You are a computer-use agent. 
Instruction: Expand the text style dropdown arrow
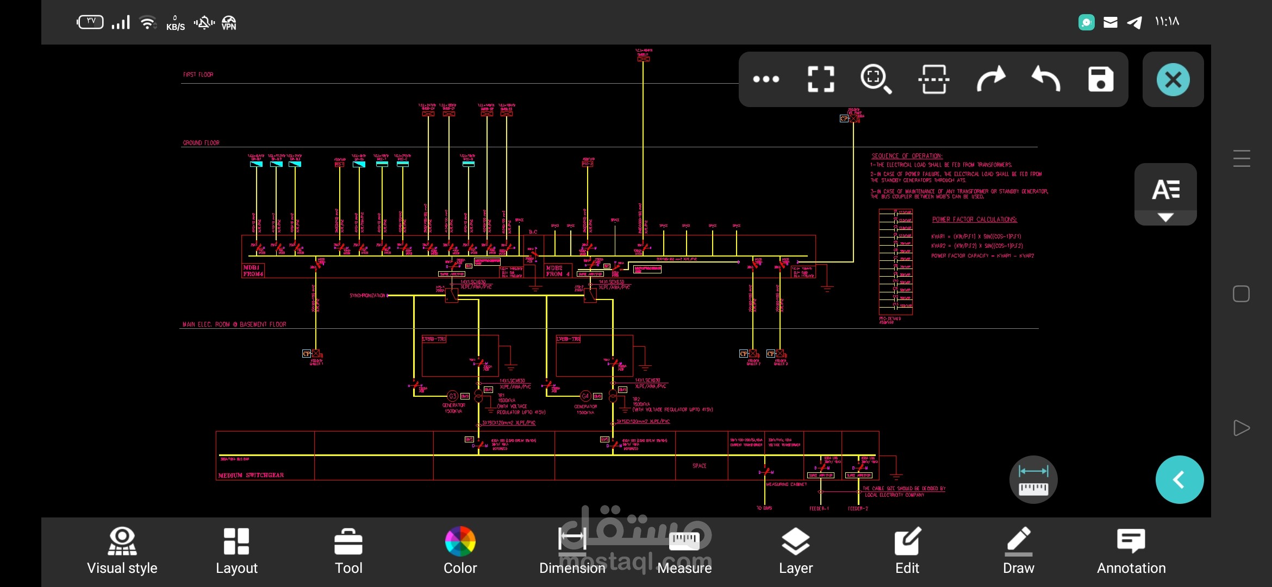(1165, 217)
